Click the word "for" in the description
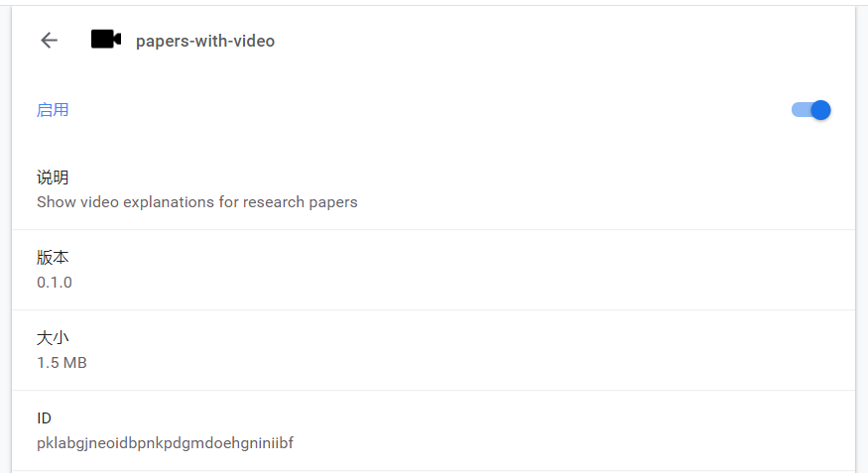 [228, 202]
